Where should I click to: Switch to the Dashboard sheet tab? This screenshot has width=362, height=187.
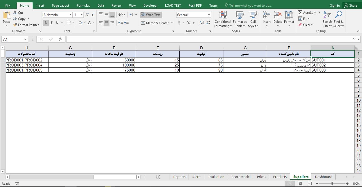323,177
